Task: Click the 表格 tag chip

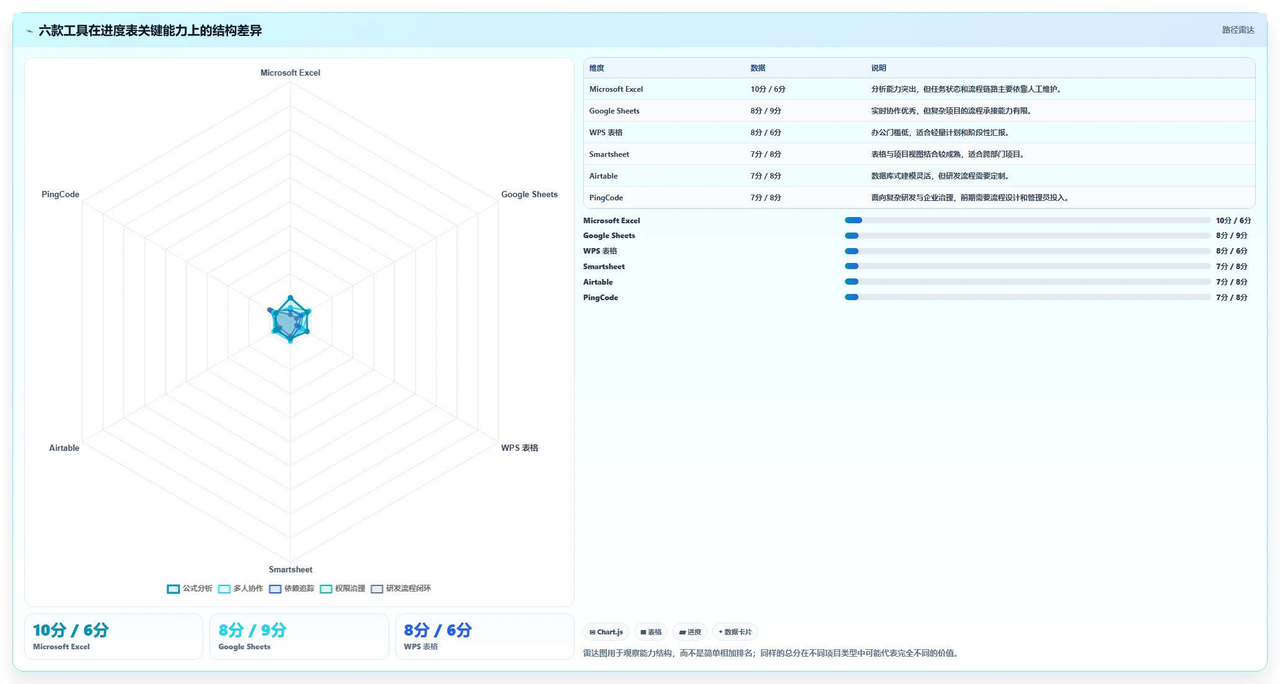Action: click(x=651, y=632)
